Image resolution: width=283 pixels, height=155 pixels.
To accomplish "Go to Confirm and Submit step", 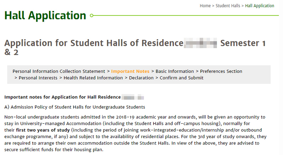I will coord(181,78).
